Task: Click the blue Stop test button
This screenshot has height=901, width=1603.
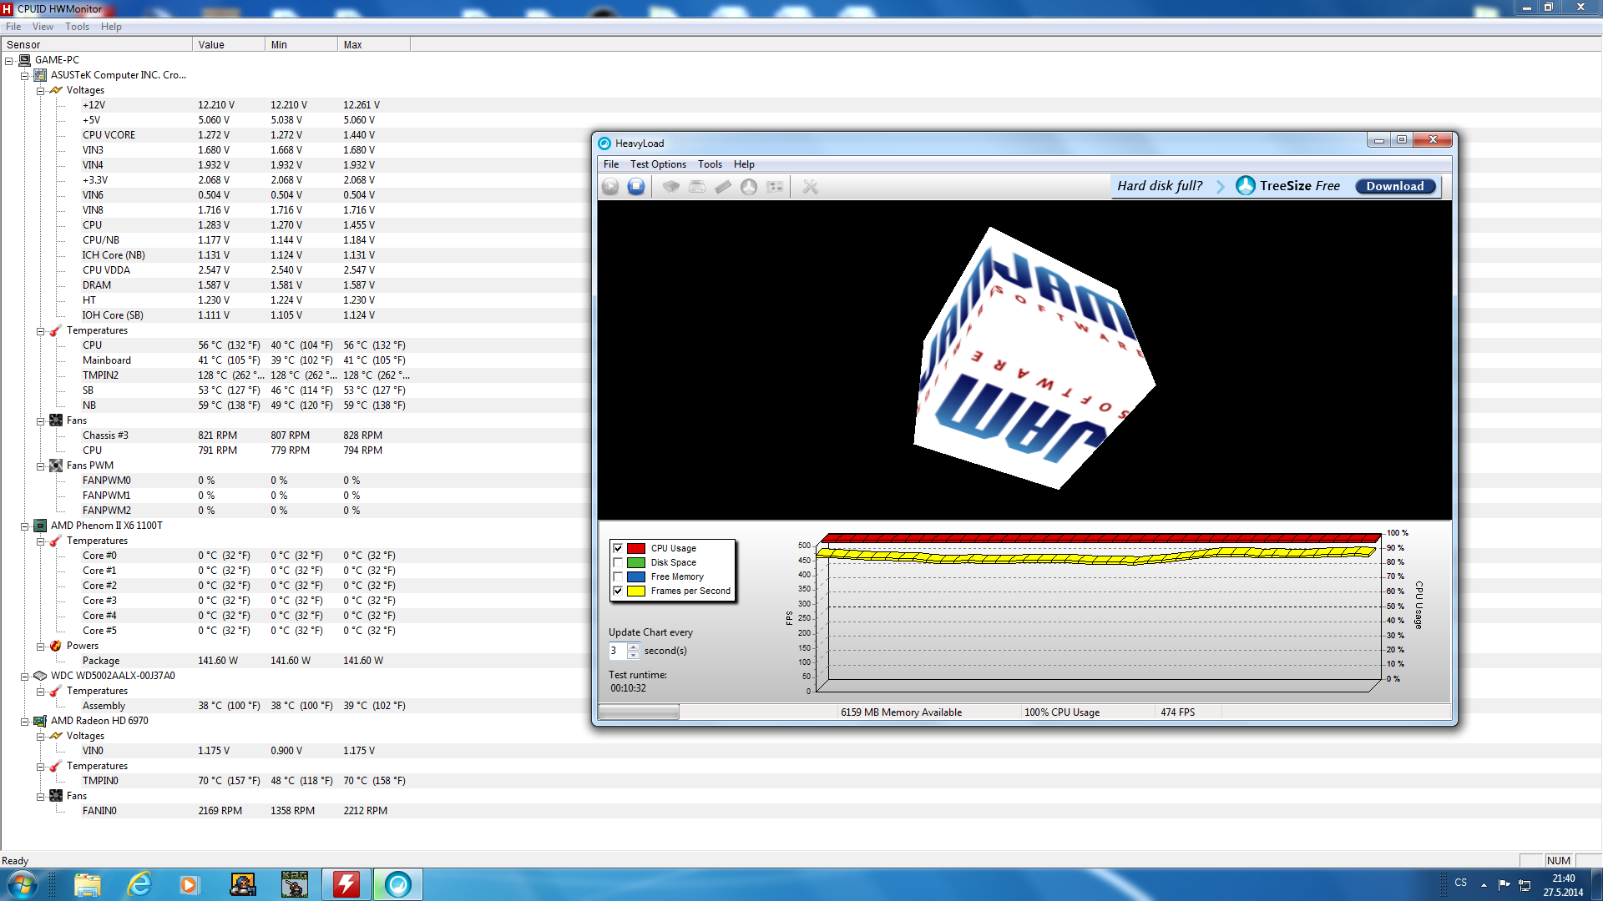Action: pyautogui.click(x=636, y=187)
